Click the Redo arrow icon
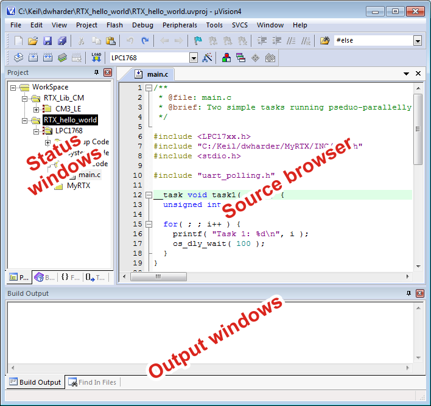This screenshot has height=406, width=431. point(145,41)
